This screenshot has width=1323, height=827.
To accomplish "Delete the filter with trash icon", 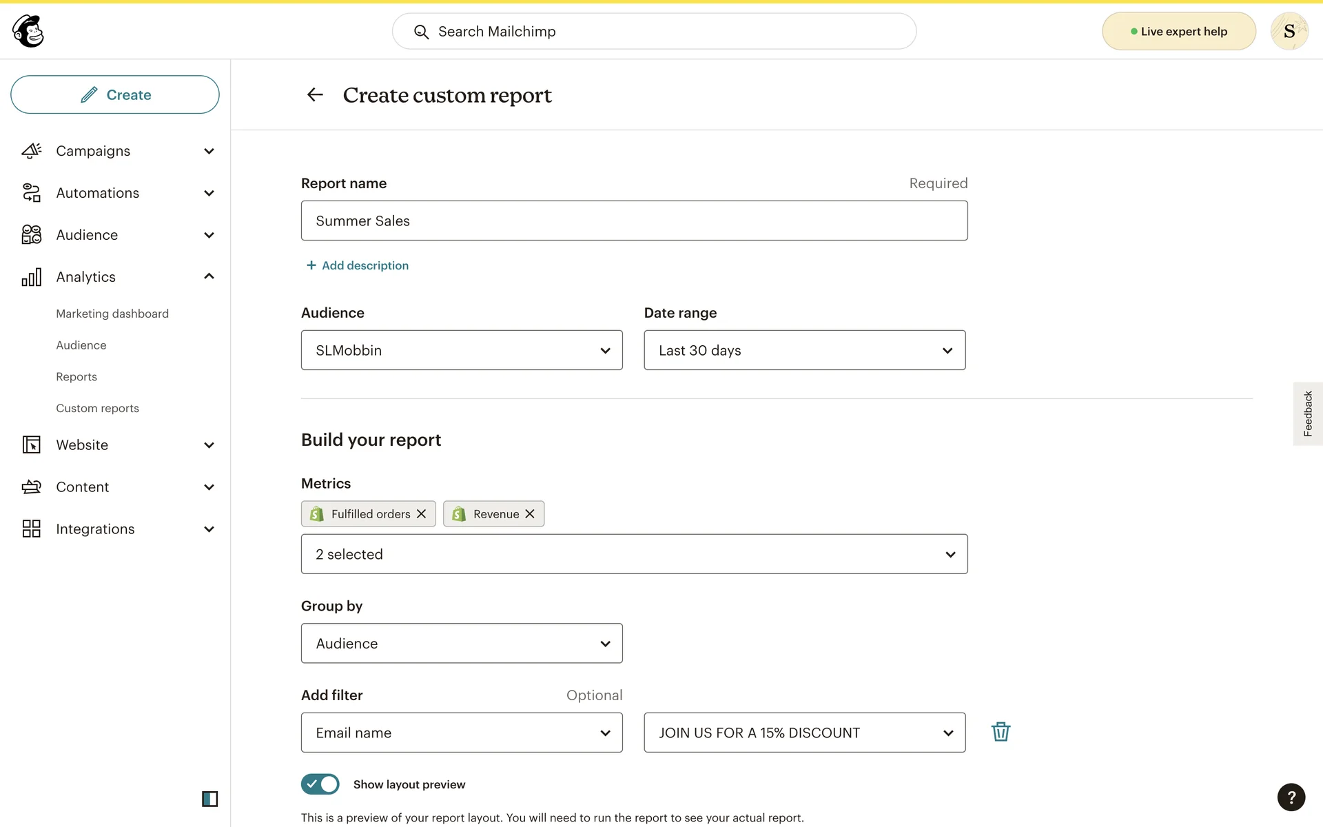I will [x=1001, y=732].
